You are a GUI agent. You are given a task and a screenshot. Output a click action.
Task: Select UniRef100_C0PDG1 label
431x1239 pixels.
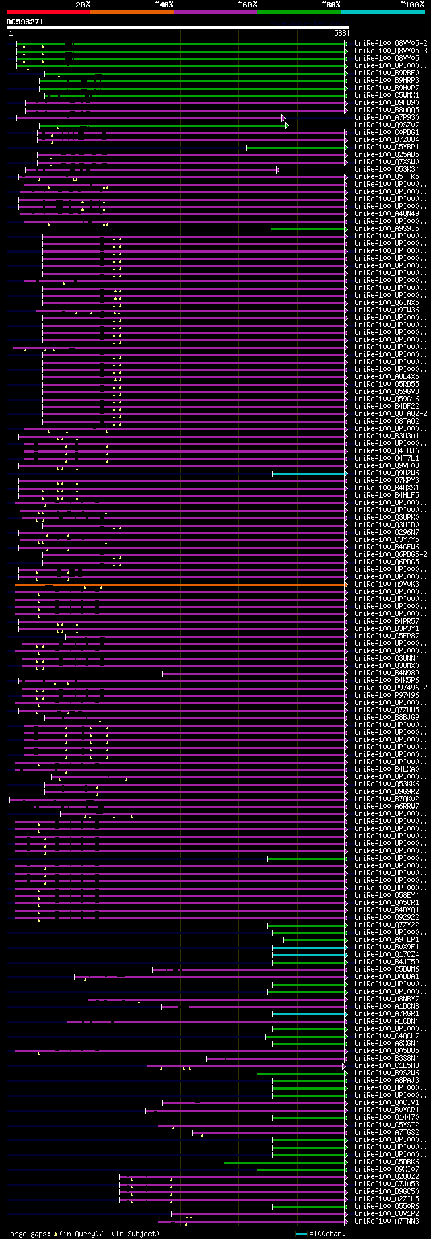[x=387, y=132]
